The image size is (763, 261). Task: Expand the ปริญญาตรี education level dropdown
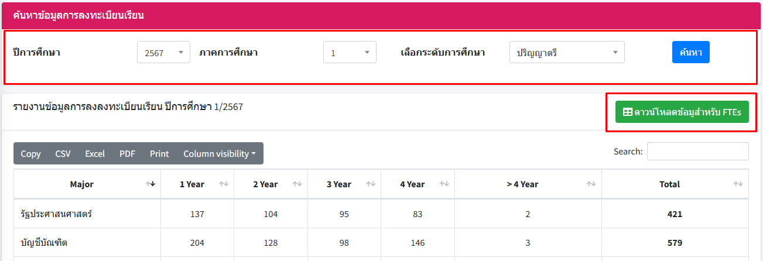point(566,53)
